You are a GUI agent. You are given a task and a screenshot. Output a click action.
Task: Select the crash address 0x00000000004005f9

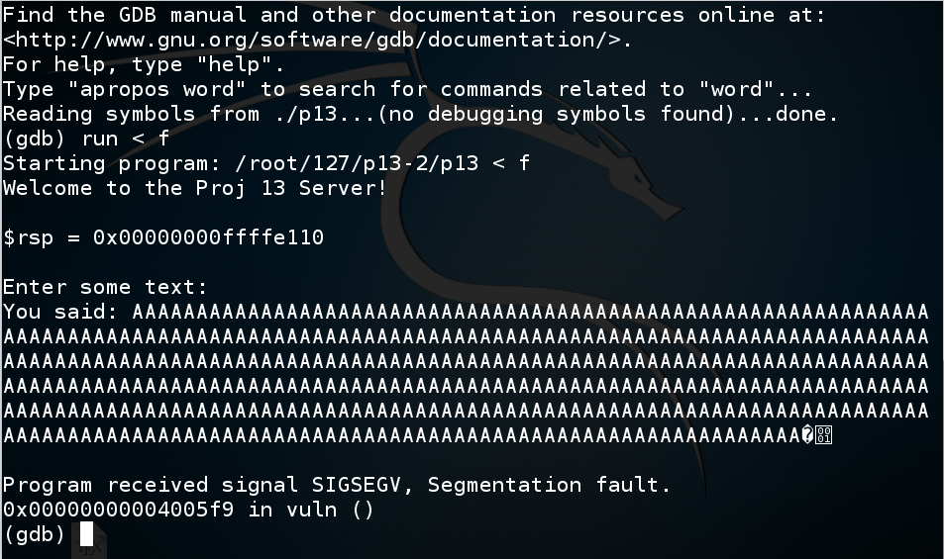119,510
